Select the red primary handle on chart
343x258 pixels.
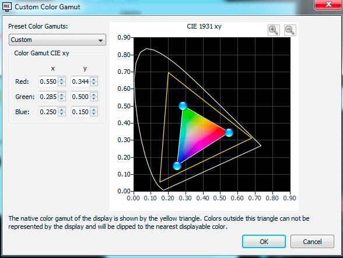229,133
